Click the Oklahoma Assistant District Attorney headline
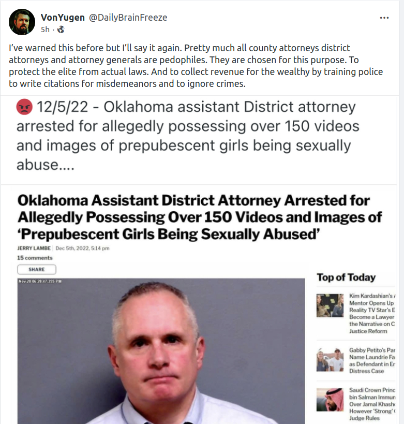 (200, 217)
